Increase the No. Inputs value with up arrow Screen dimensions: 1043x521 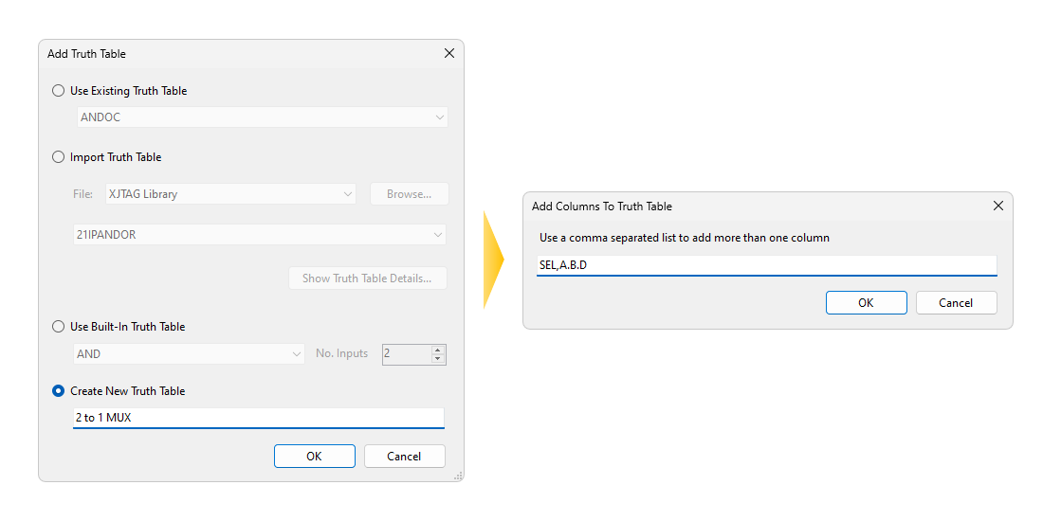tap(437, 350)
